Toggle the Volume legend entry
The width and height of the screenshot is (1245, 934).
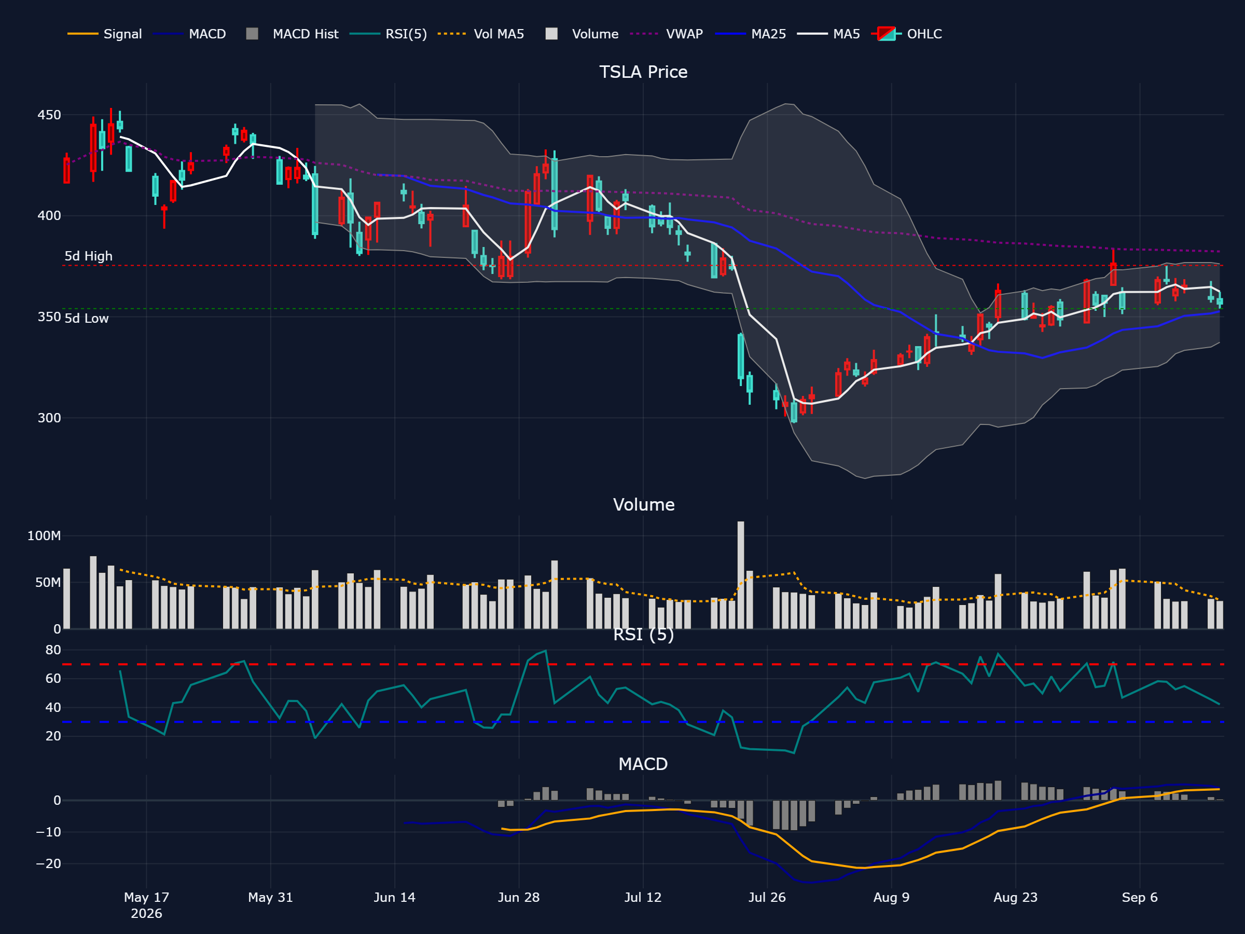pos(582,34)
